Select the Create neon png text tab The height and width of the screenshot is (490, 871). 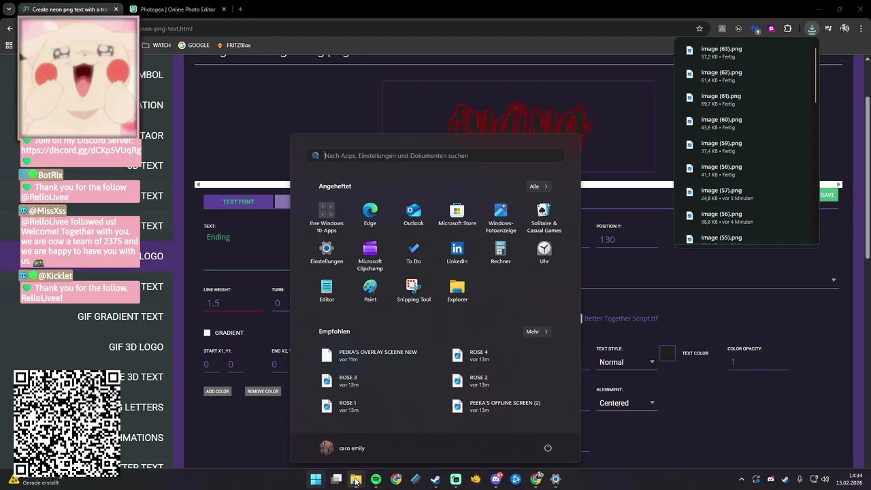[69, 10]
